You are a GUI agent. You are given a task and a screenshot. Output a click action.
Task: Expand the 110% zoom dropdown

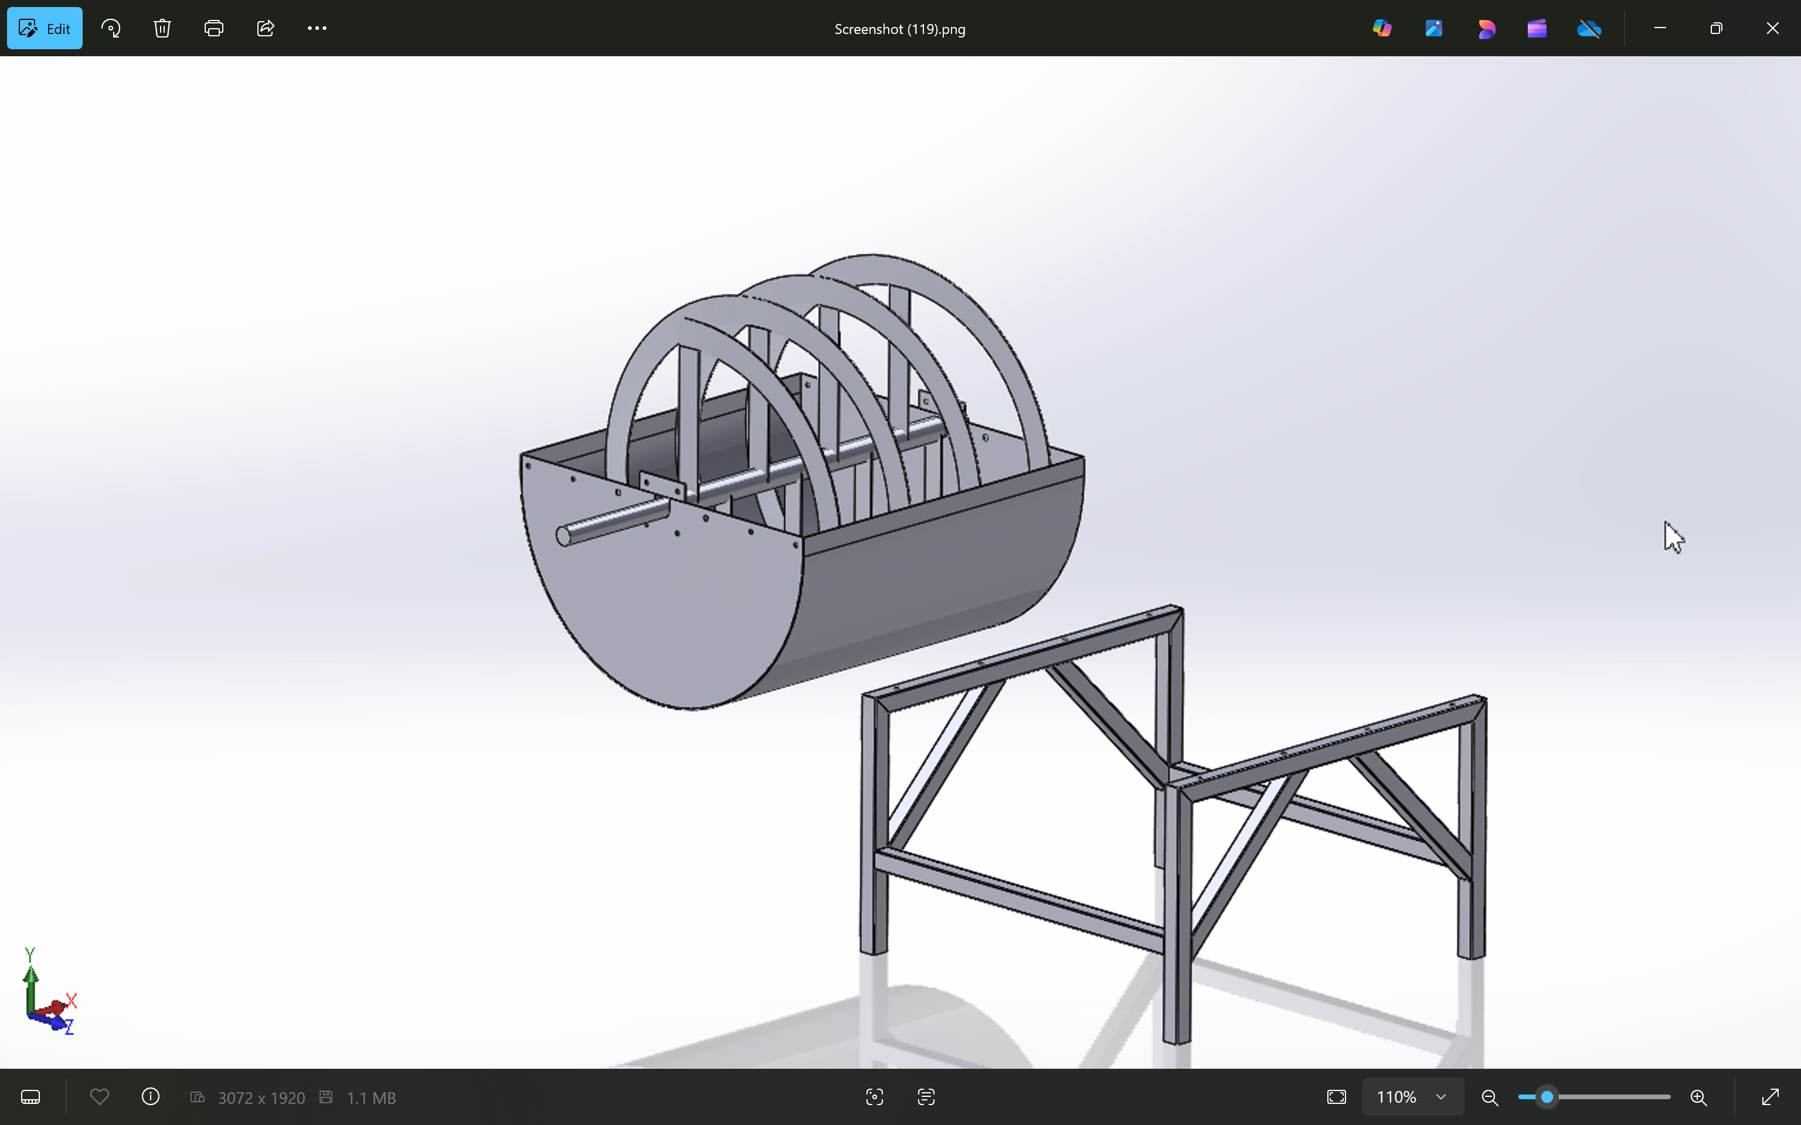pyautogui.click(x=1441, y=1097)
